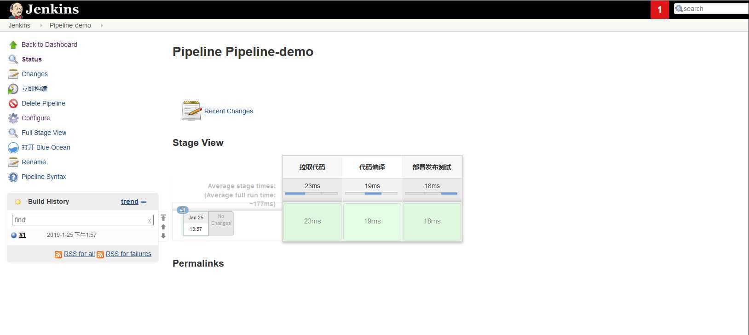The width and height of the screenshot is (749, 335).
Task: Focus the Build History find field
Action: pyautogui.click(x=82, y=220)
